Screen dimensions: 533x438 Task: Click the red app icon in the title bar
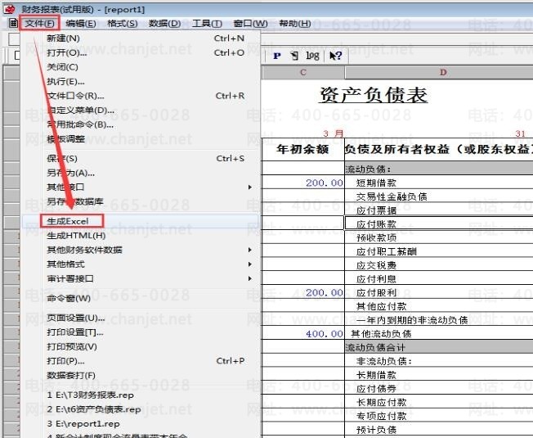point(10,9)
